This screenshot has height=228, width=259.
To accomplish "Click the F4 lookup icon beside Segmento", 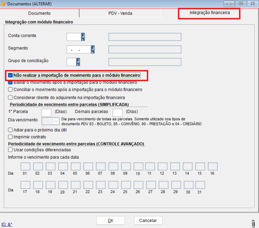I will coord(93,49).
